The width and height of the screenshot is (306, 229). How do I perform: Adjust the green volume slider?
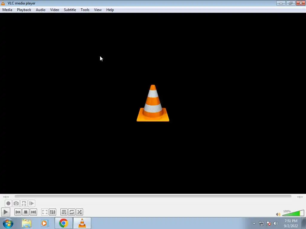293,213
